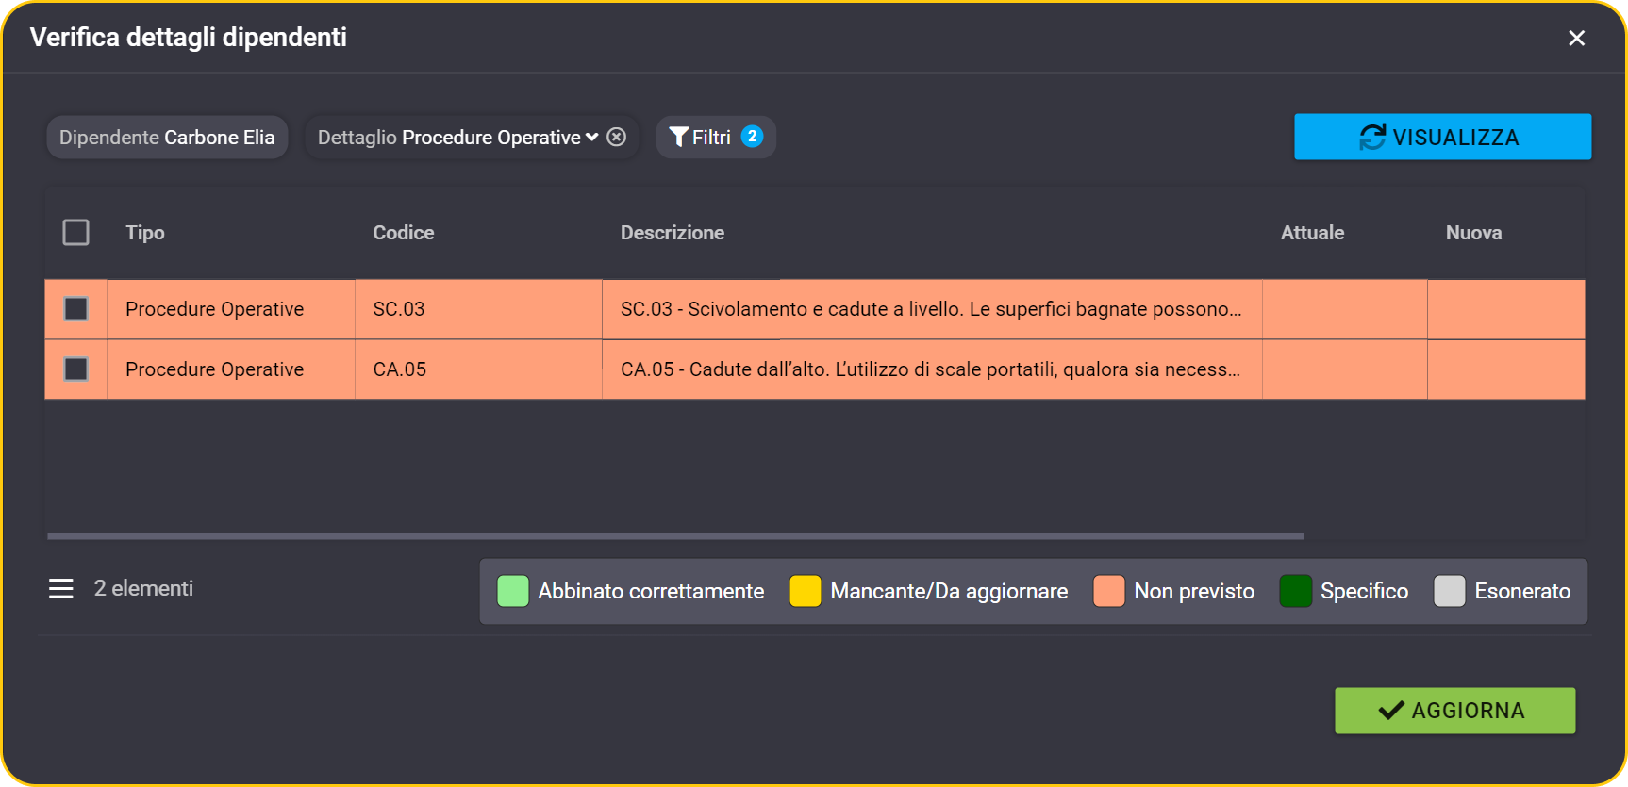Check the CA.05 row checkbox
The image size is (1628, 787).
pos(76,369)
